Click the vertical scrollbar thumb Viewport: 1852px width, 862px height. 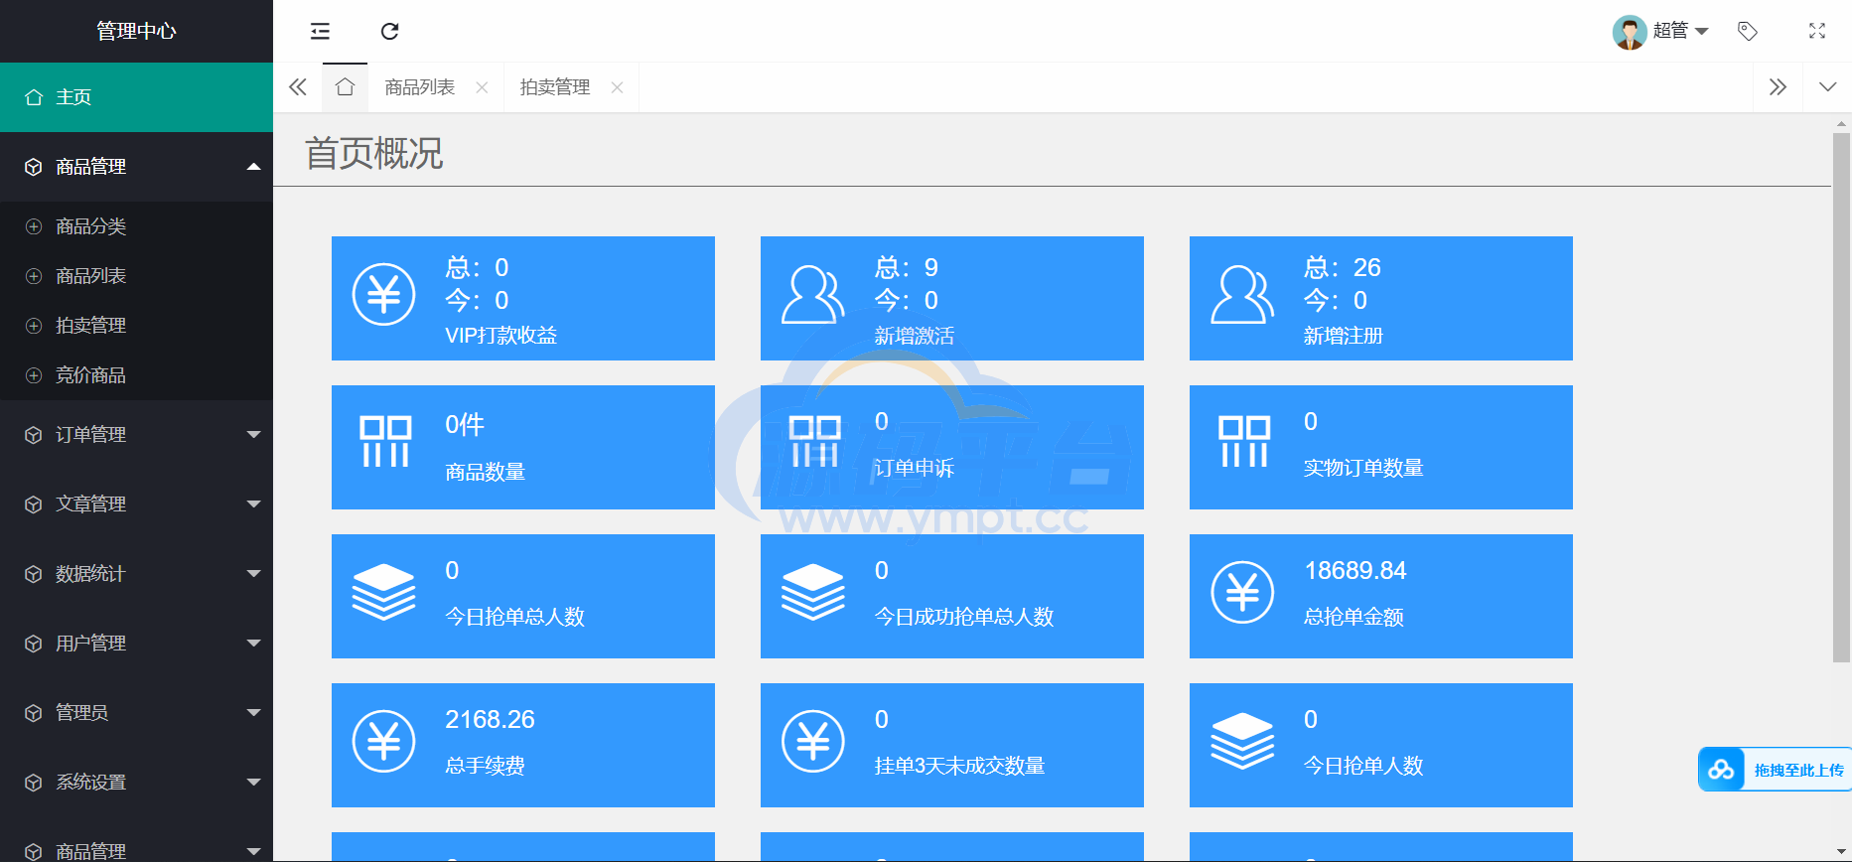pyautogui.click(x=1841, y=397)
